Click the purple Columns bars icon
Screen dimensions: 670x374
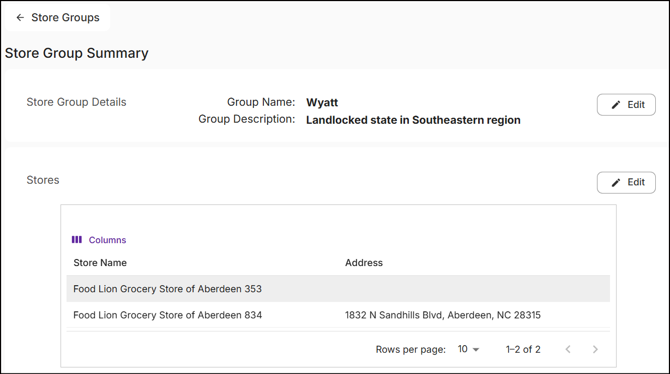[x=77, y=239]
